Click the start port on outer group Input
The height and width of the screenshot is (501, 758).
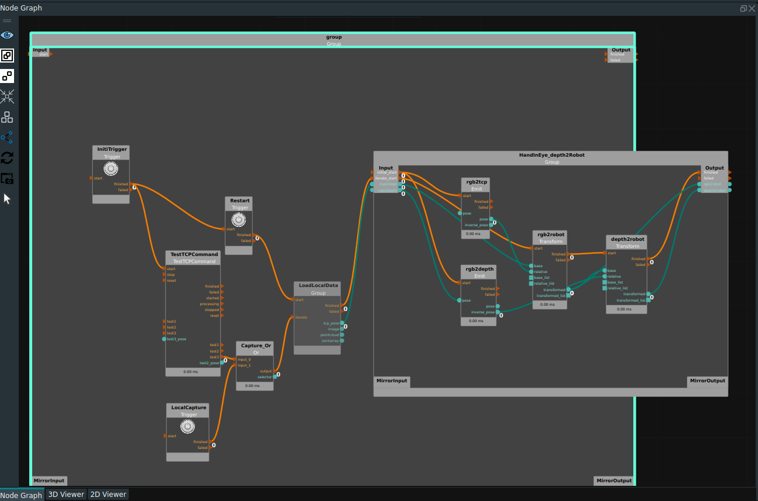click(x=50, y=54)
